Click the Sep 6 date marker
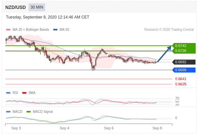This screenshot has width=197, height=135. point(109,128)
